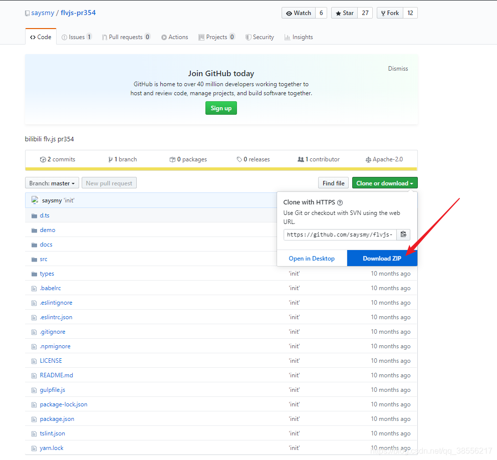Open the Pull requests tab
Viewport: 497px width, 460px height.
pyautogui.click(x=126, y=37)
